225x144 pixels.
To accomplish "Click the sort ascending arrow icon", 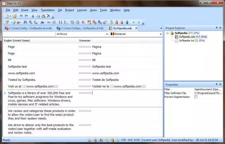I will pyautogui.click(x=60, y=22).
